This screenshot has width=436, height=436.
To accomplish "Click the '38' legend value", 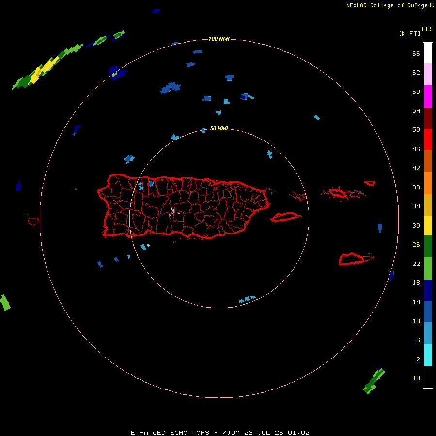I will (x=416, y=187).
